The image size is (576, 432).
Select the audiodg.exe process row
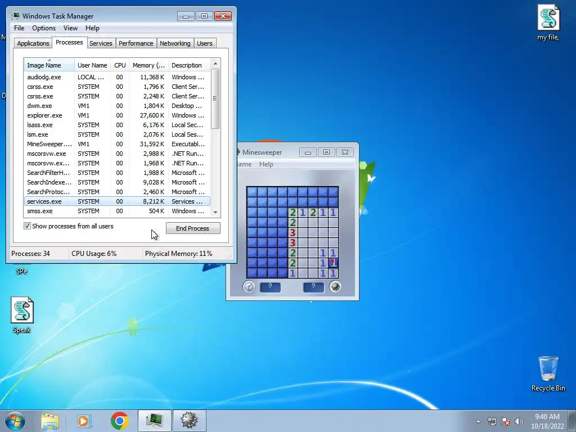click(x=117, y=77)
